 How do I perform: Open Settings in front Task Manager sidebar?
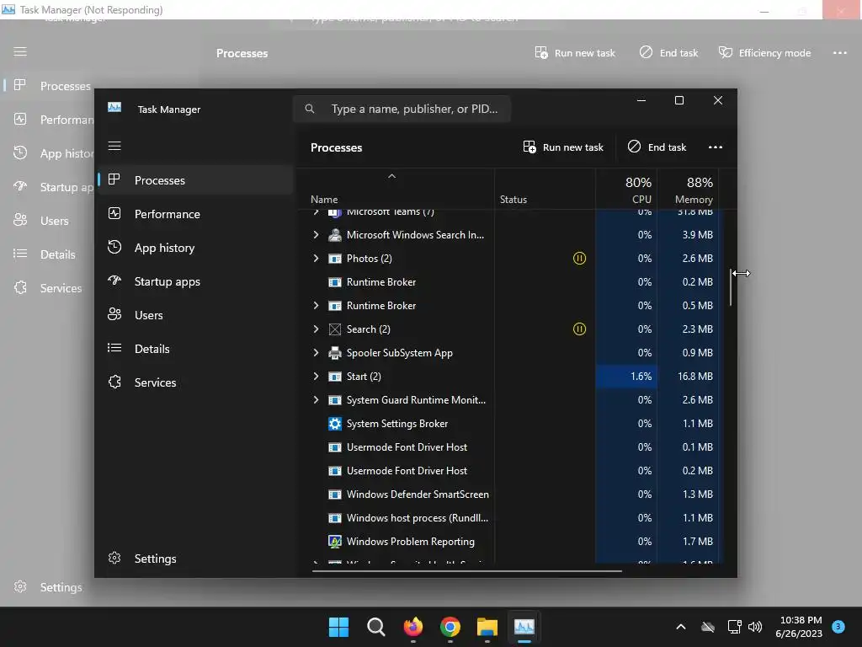[x=195, y=559]
